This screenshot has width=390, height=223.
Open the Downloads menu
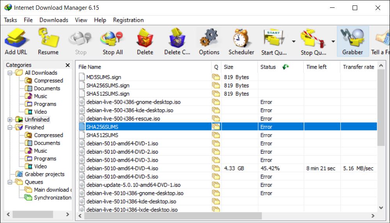click(x=54, y=20)
